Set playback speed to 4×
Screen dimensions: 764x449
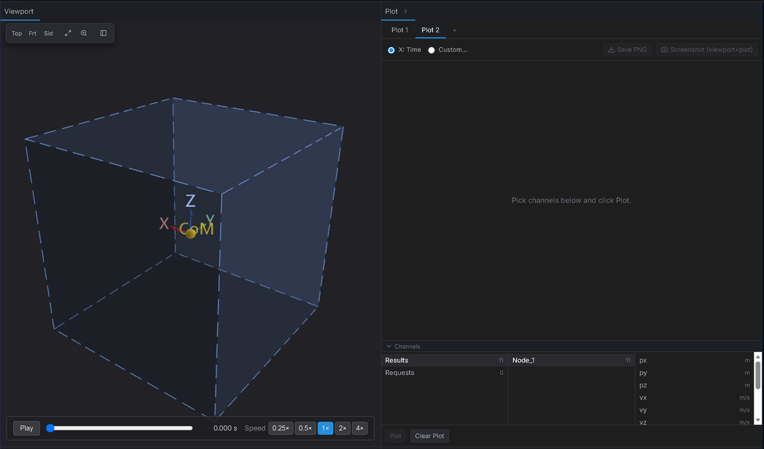click(x=360, y=428)
